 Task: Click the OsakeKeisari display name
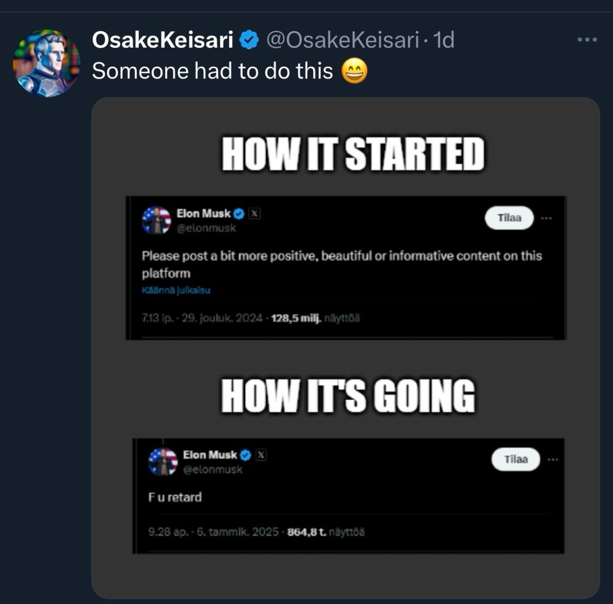pyautogui.click(x=162, y=40)
